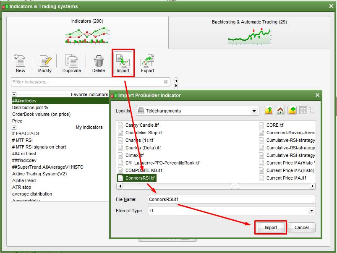Image resolution: width=337 pixels, height=253 pixels.
Task: Select the CORE.itf file icon
Action: (x=261, y=125)
